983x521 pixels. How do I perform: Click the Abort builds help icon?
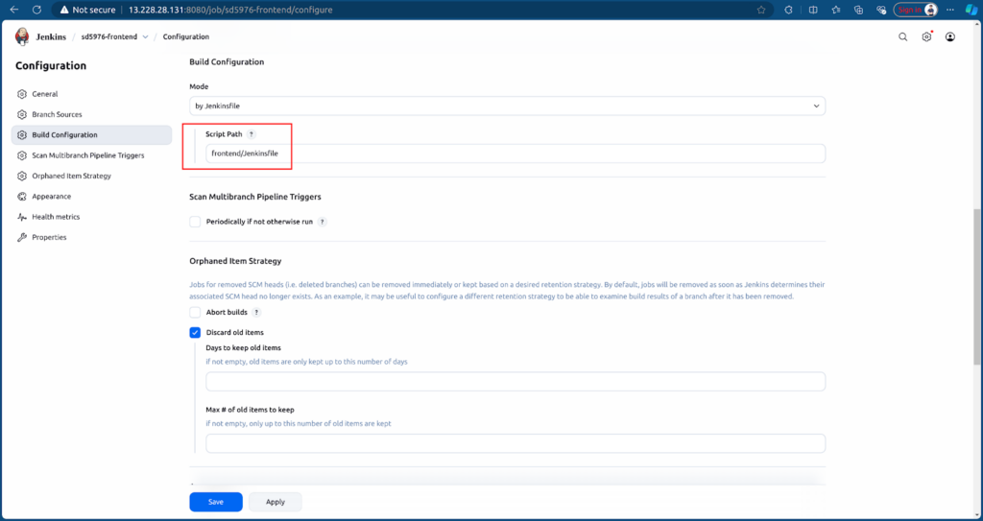256,312
